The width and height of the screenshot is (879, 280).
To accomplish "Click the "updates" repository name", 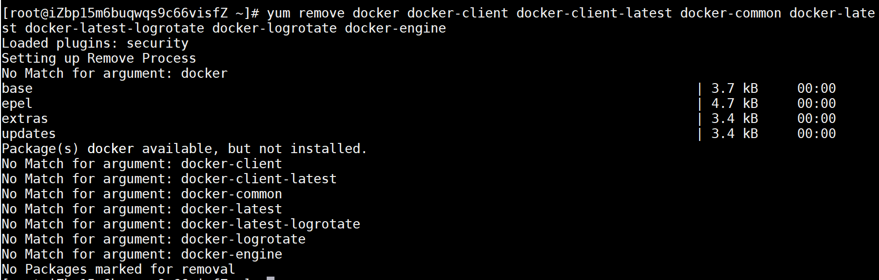I will coord(29,134).
